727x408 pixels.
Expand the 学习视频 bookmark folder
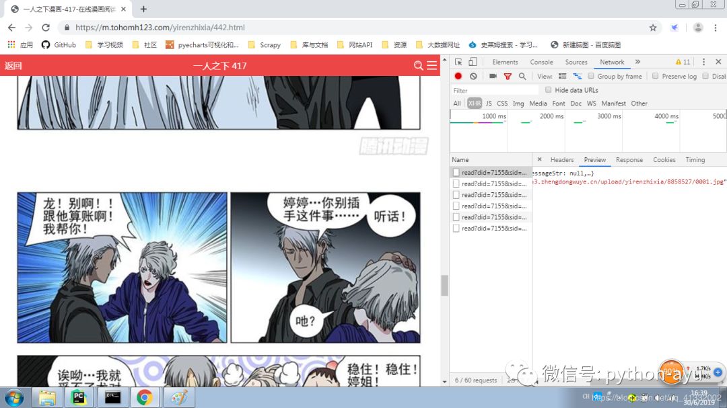104,45
